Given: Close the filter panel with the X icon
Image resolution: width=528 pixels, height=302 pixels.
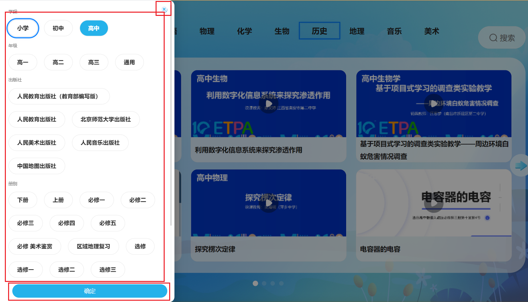Looking at the screenshot, I should coord(164,9).
